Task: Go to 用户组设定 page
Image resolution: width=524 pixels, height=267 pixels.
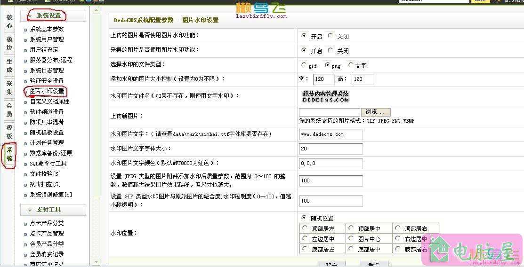Action: tap(44, 50)
